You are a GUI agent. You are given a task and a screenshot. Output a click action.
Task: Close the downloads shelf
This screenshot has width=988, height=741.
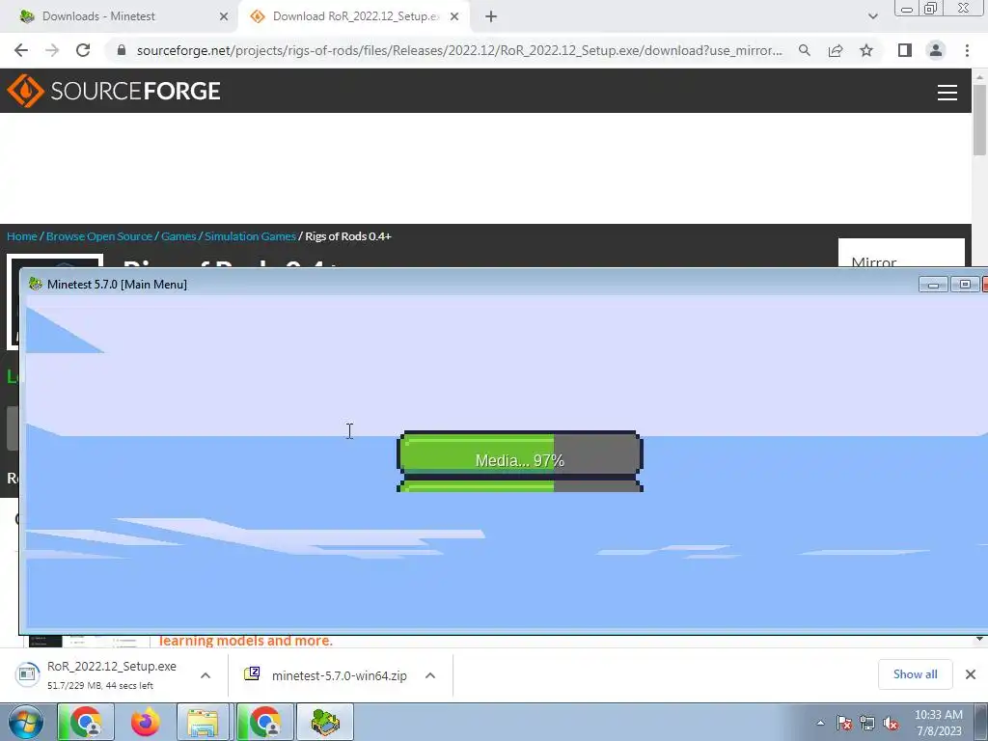coord(971,674)
